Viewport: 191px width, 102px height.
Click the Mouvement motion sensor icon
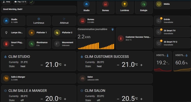[x=57, y=44]
